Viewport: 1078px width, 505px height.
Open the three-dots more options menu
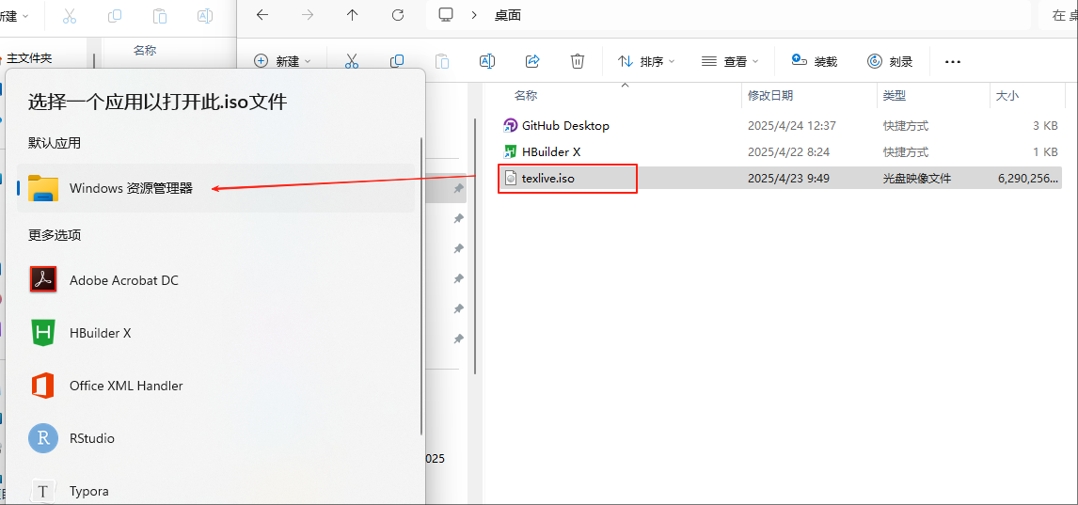[953, 61]
